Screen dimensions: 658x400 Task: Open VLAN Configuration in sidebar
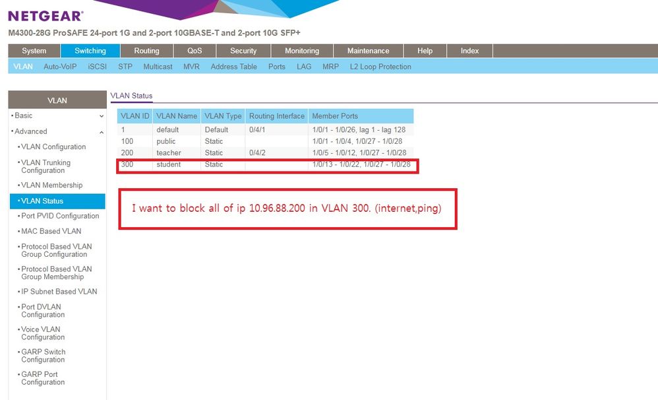click(53, 147)
